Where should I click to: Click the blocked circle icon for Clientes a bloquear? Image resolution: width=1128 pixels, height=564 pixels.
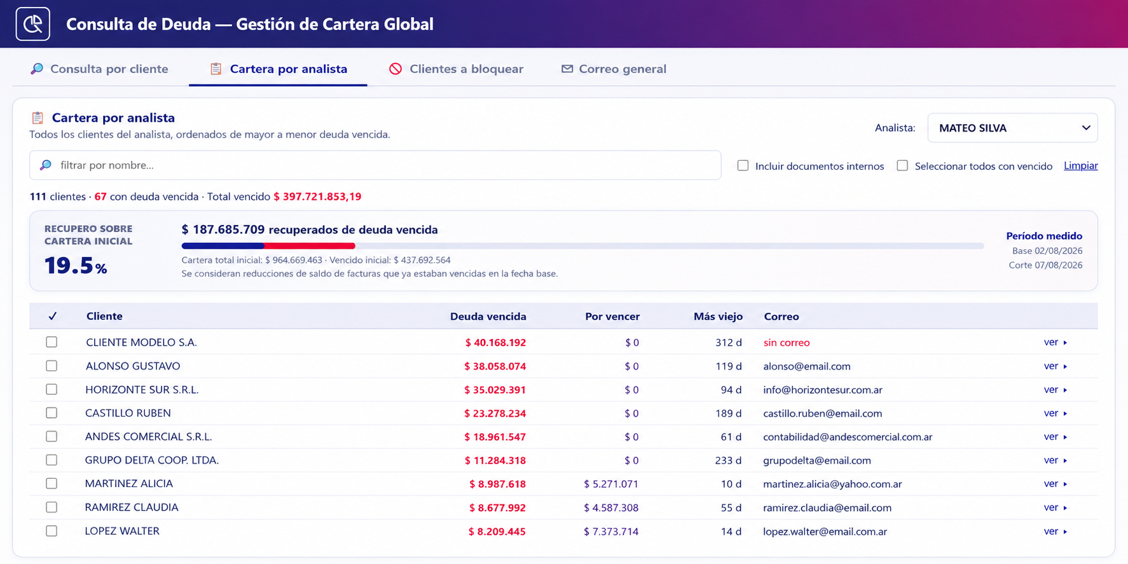tap(395, 69)
